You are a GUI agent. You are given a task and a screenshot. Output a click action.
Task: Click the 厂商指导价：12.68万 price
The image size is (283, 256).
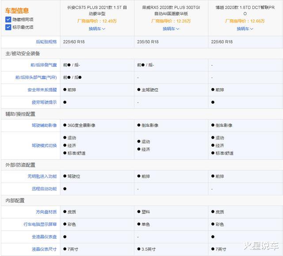[245, 21]
